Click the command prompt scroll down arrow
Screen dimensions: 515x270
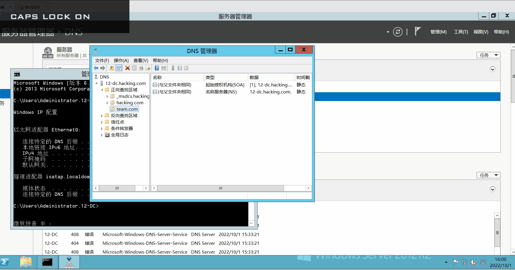coord(251,223)
